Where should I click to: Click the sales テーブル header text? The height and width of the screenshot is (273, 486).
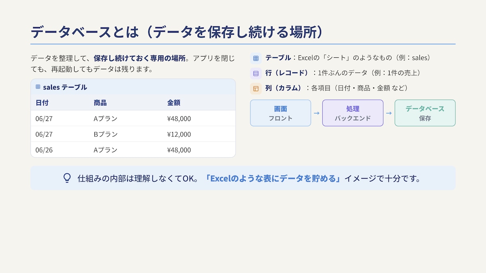(65, 87)
